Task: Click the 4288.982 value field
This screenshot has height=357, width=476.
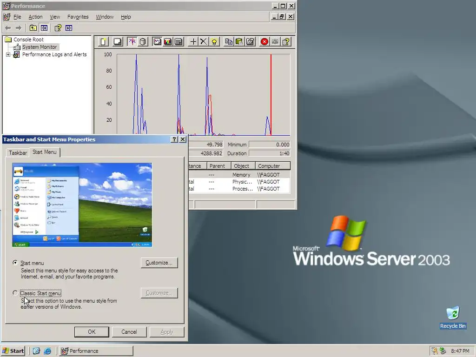Action: [x=206, y=153]
